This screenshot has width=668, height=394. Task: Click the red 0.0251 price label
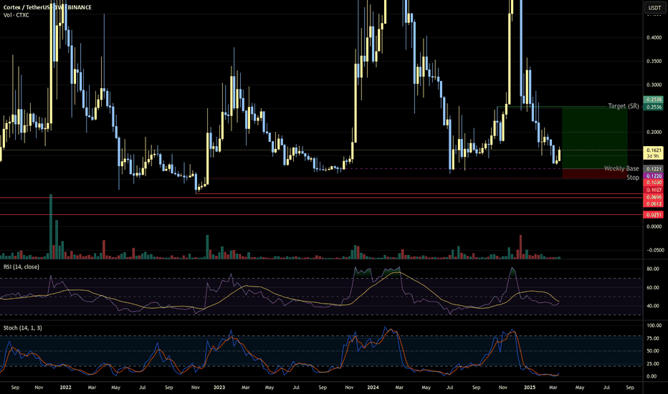[654, 215]
